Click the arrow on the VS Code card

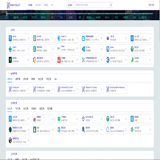point(101,49)
